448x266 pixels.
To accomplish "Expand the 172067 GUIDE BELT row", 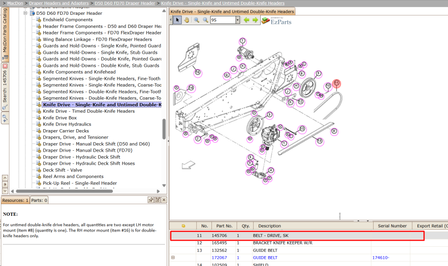I will point(173,257).
